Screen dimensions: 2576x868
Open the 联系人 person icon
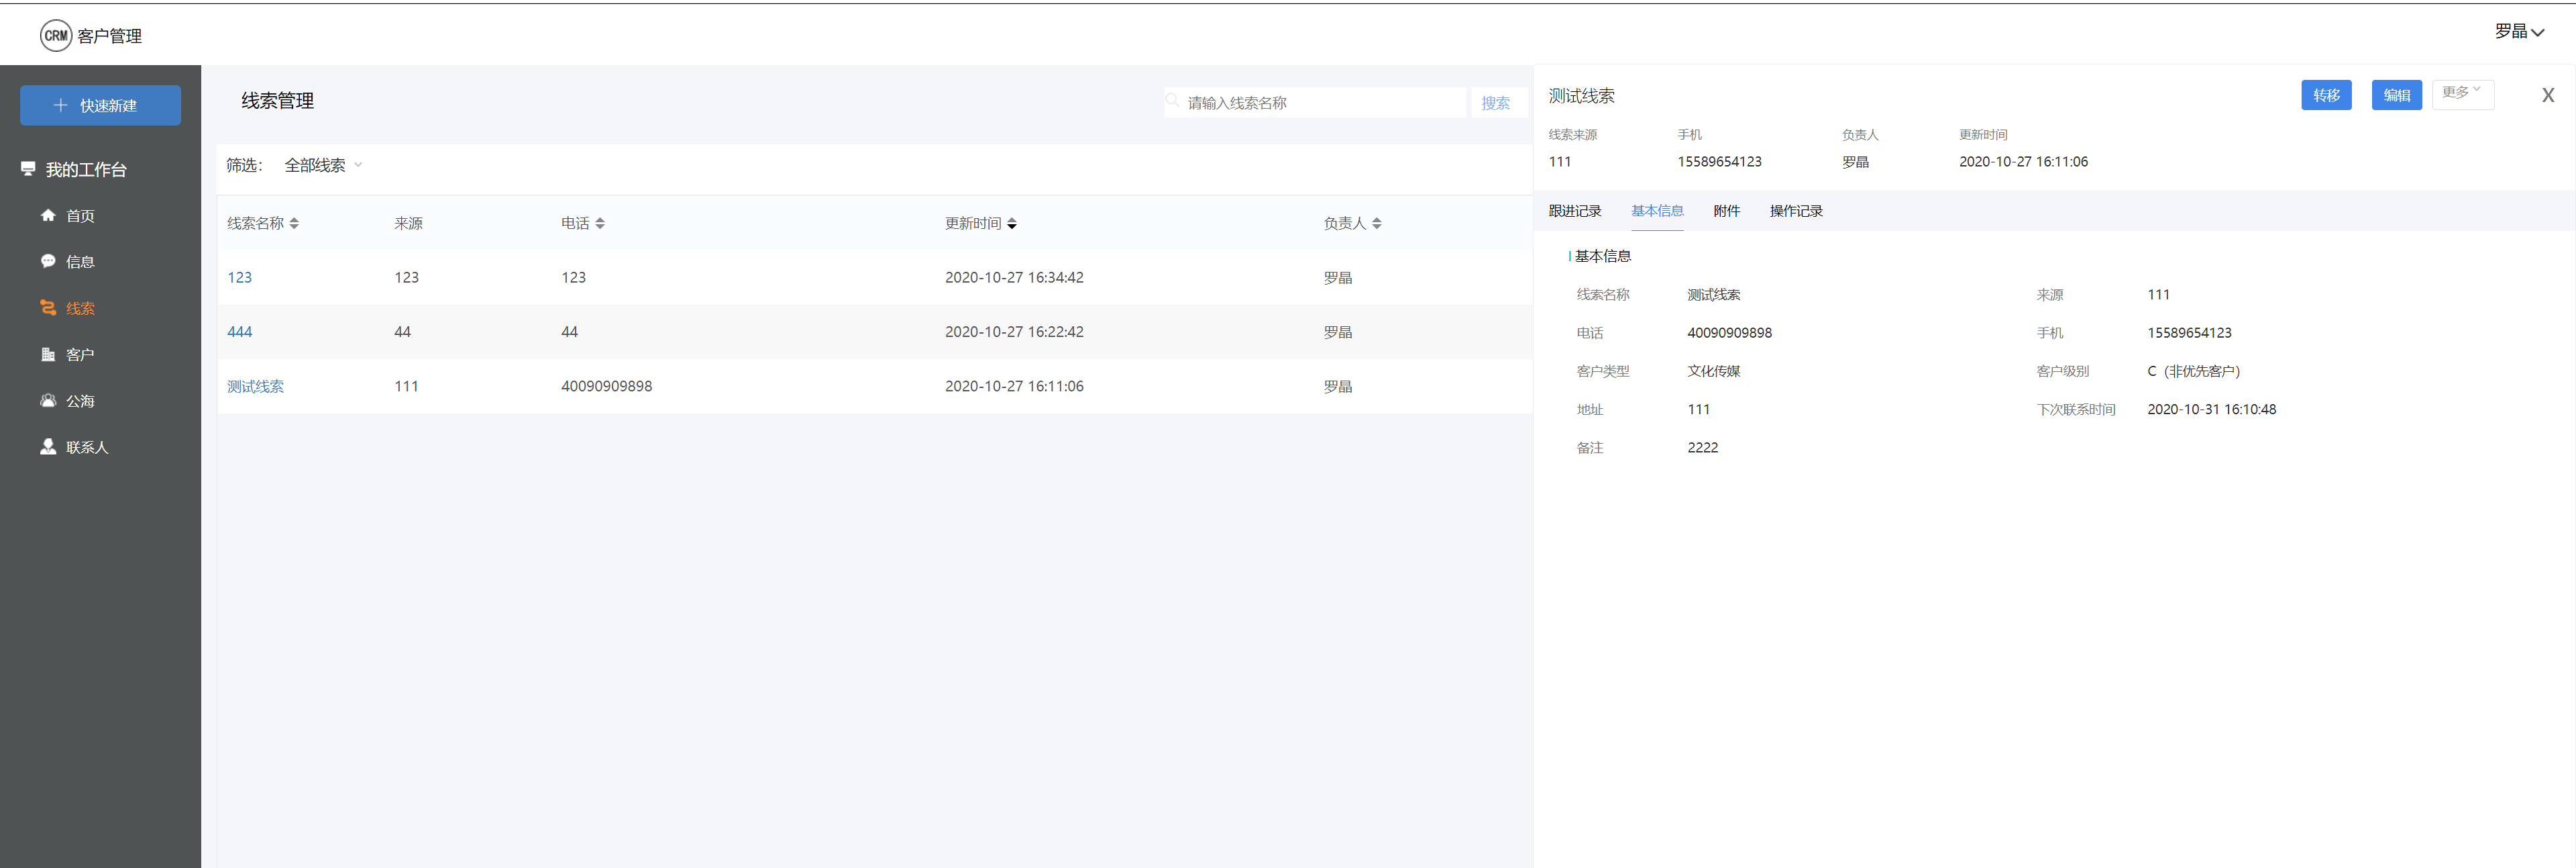tap(48, 446)
